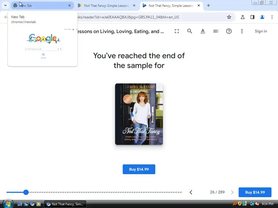The width and height of the screenshot is (278, 208).
Task: Toggle the browser side panel
Action: [252, 17]
